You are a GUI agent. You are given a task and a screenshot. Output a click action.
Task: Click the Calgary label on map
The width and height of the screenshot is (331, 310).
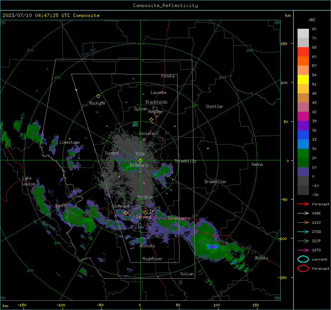[143, 217]
